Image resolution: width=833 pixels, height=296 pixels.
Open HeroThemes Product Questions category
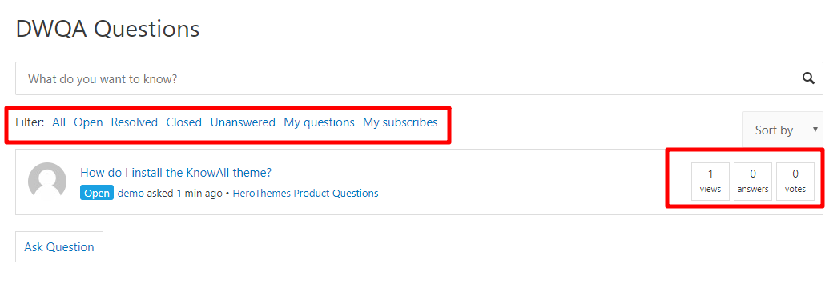305,193
